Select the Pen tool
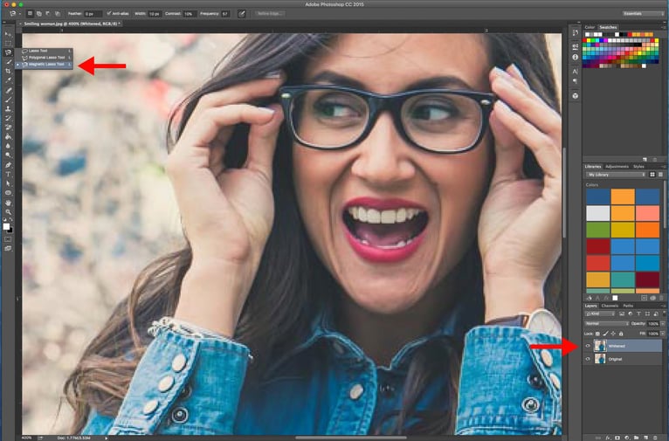The image size is (669, 441). tap(8, 165)
